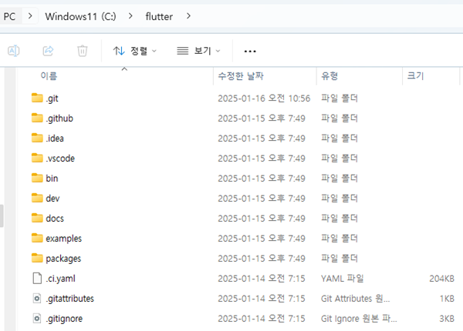
Task: Select the bin folder icon
Action: pos(37,178)
